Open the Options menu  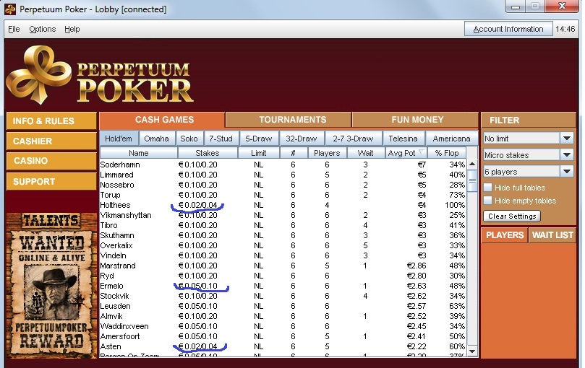(43, 29)
